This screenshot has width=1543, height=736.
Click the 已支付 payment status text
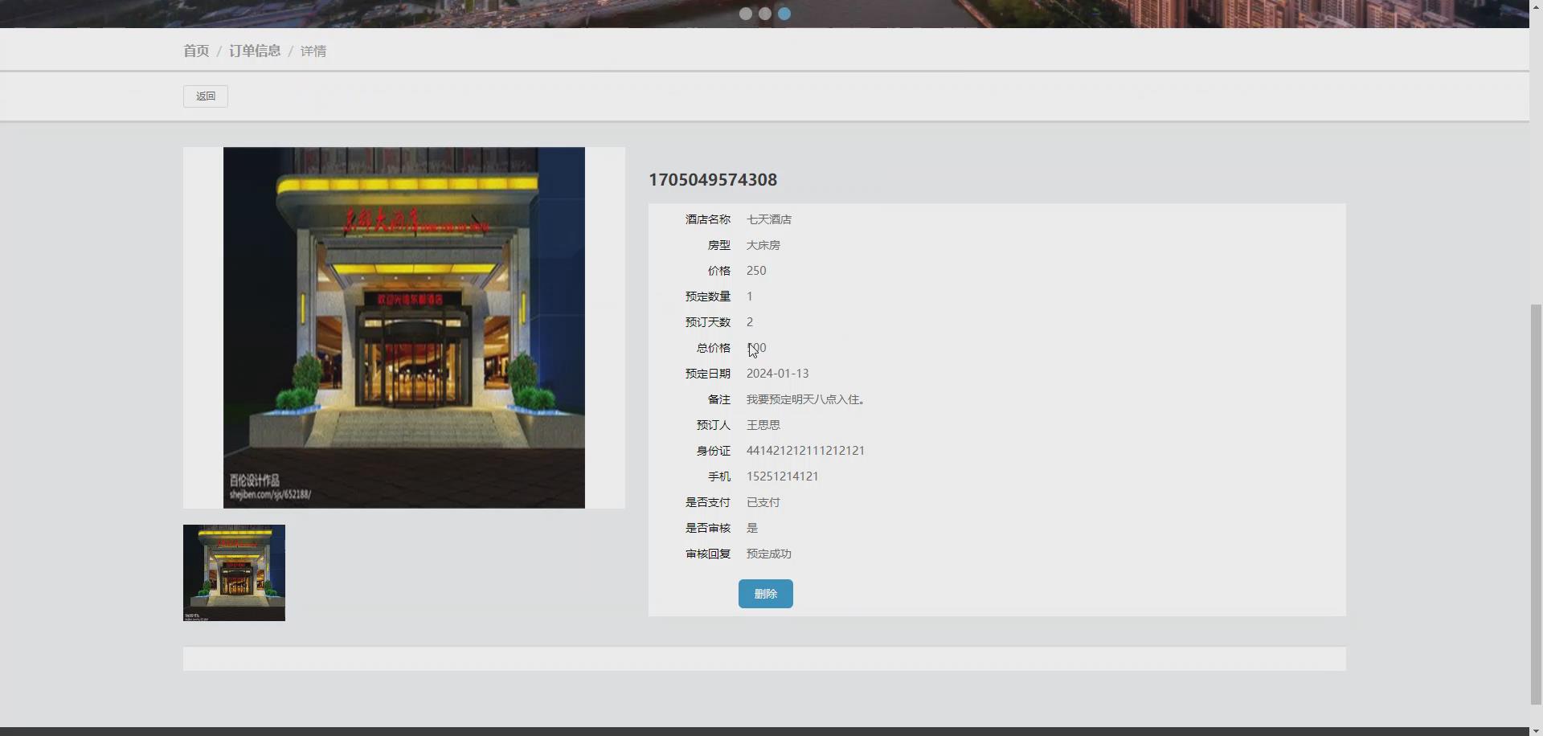pyautogui.click(x=762, y=502)
